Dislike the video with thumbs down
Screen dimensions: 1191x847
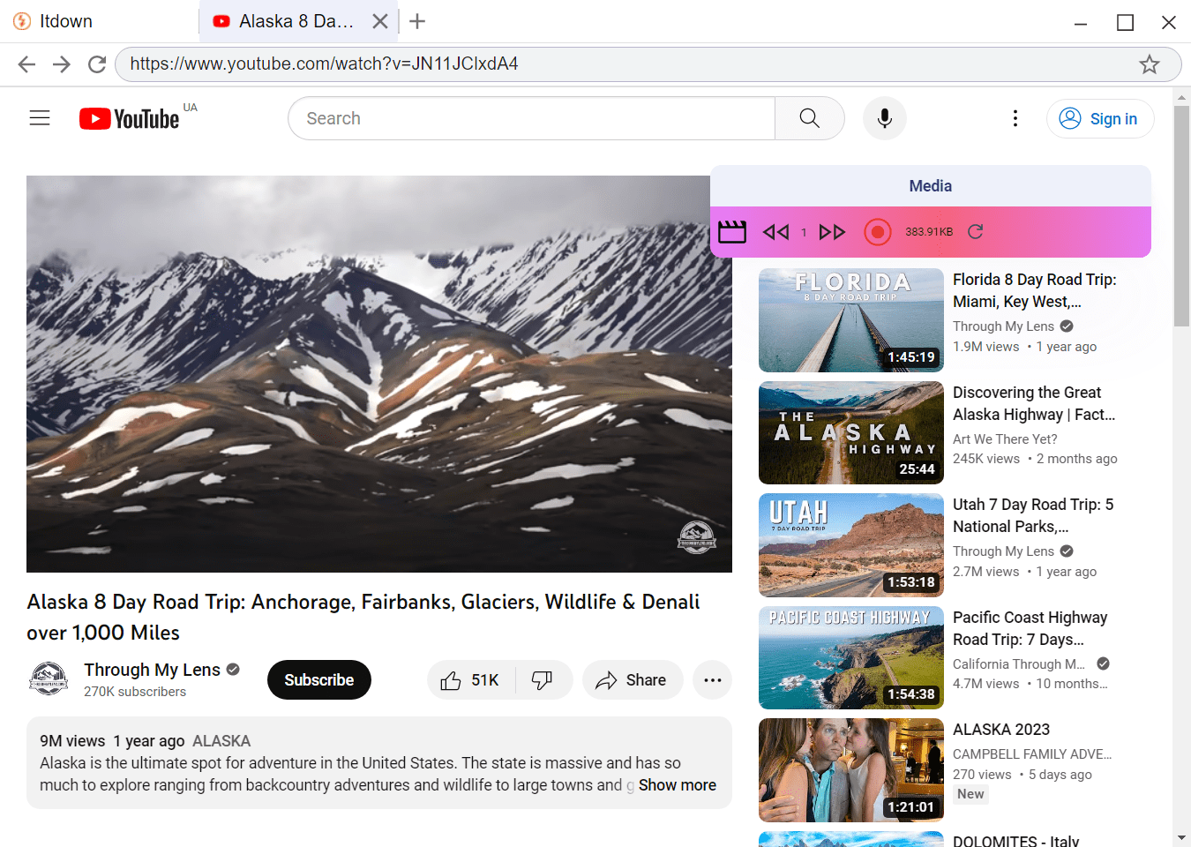click(542, 680)
